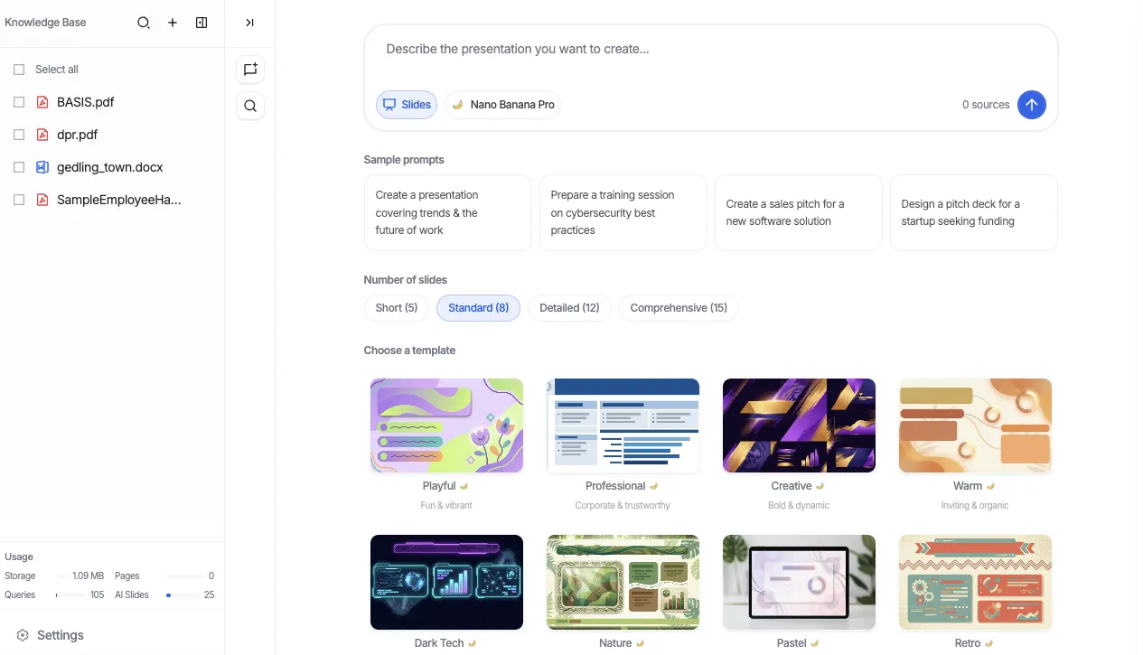Open the Nano Banana Pro model selector
The width and height of the screenshot is (1143, 655).
click(502, 105)
